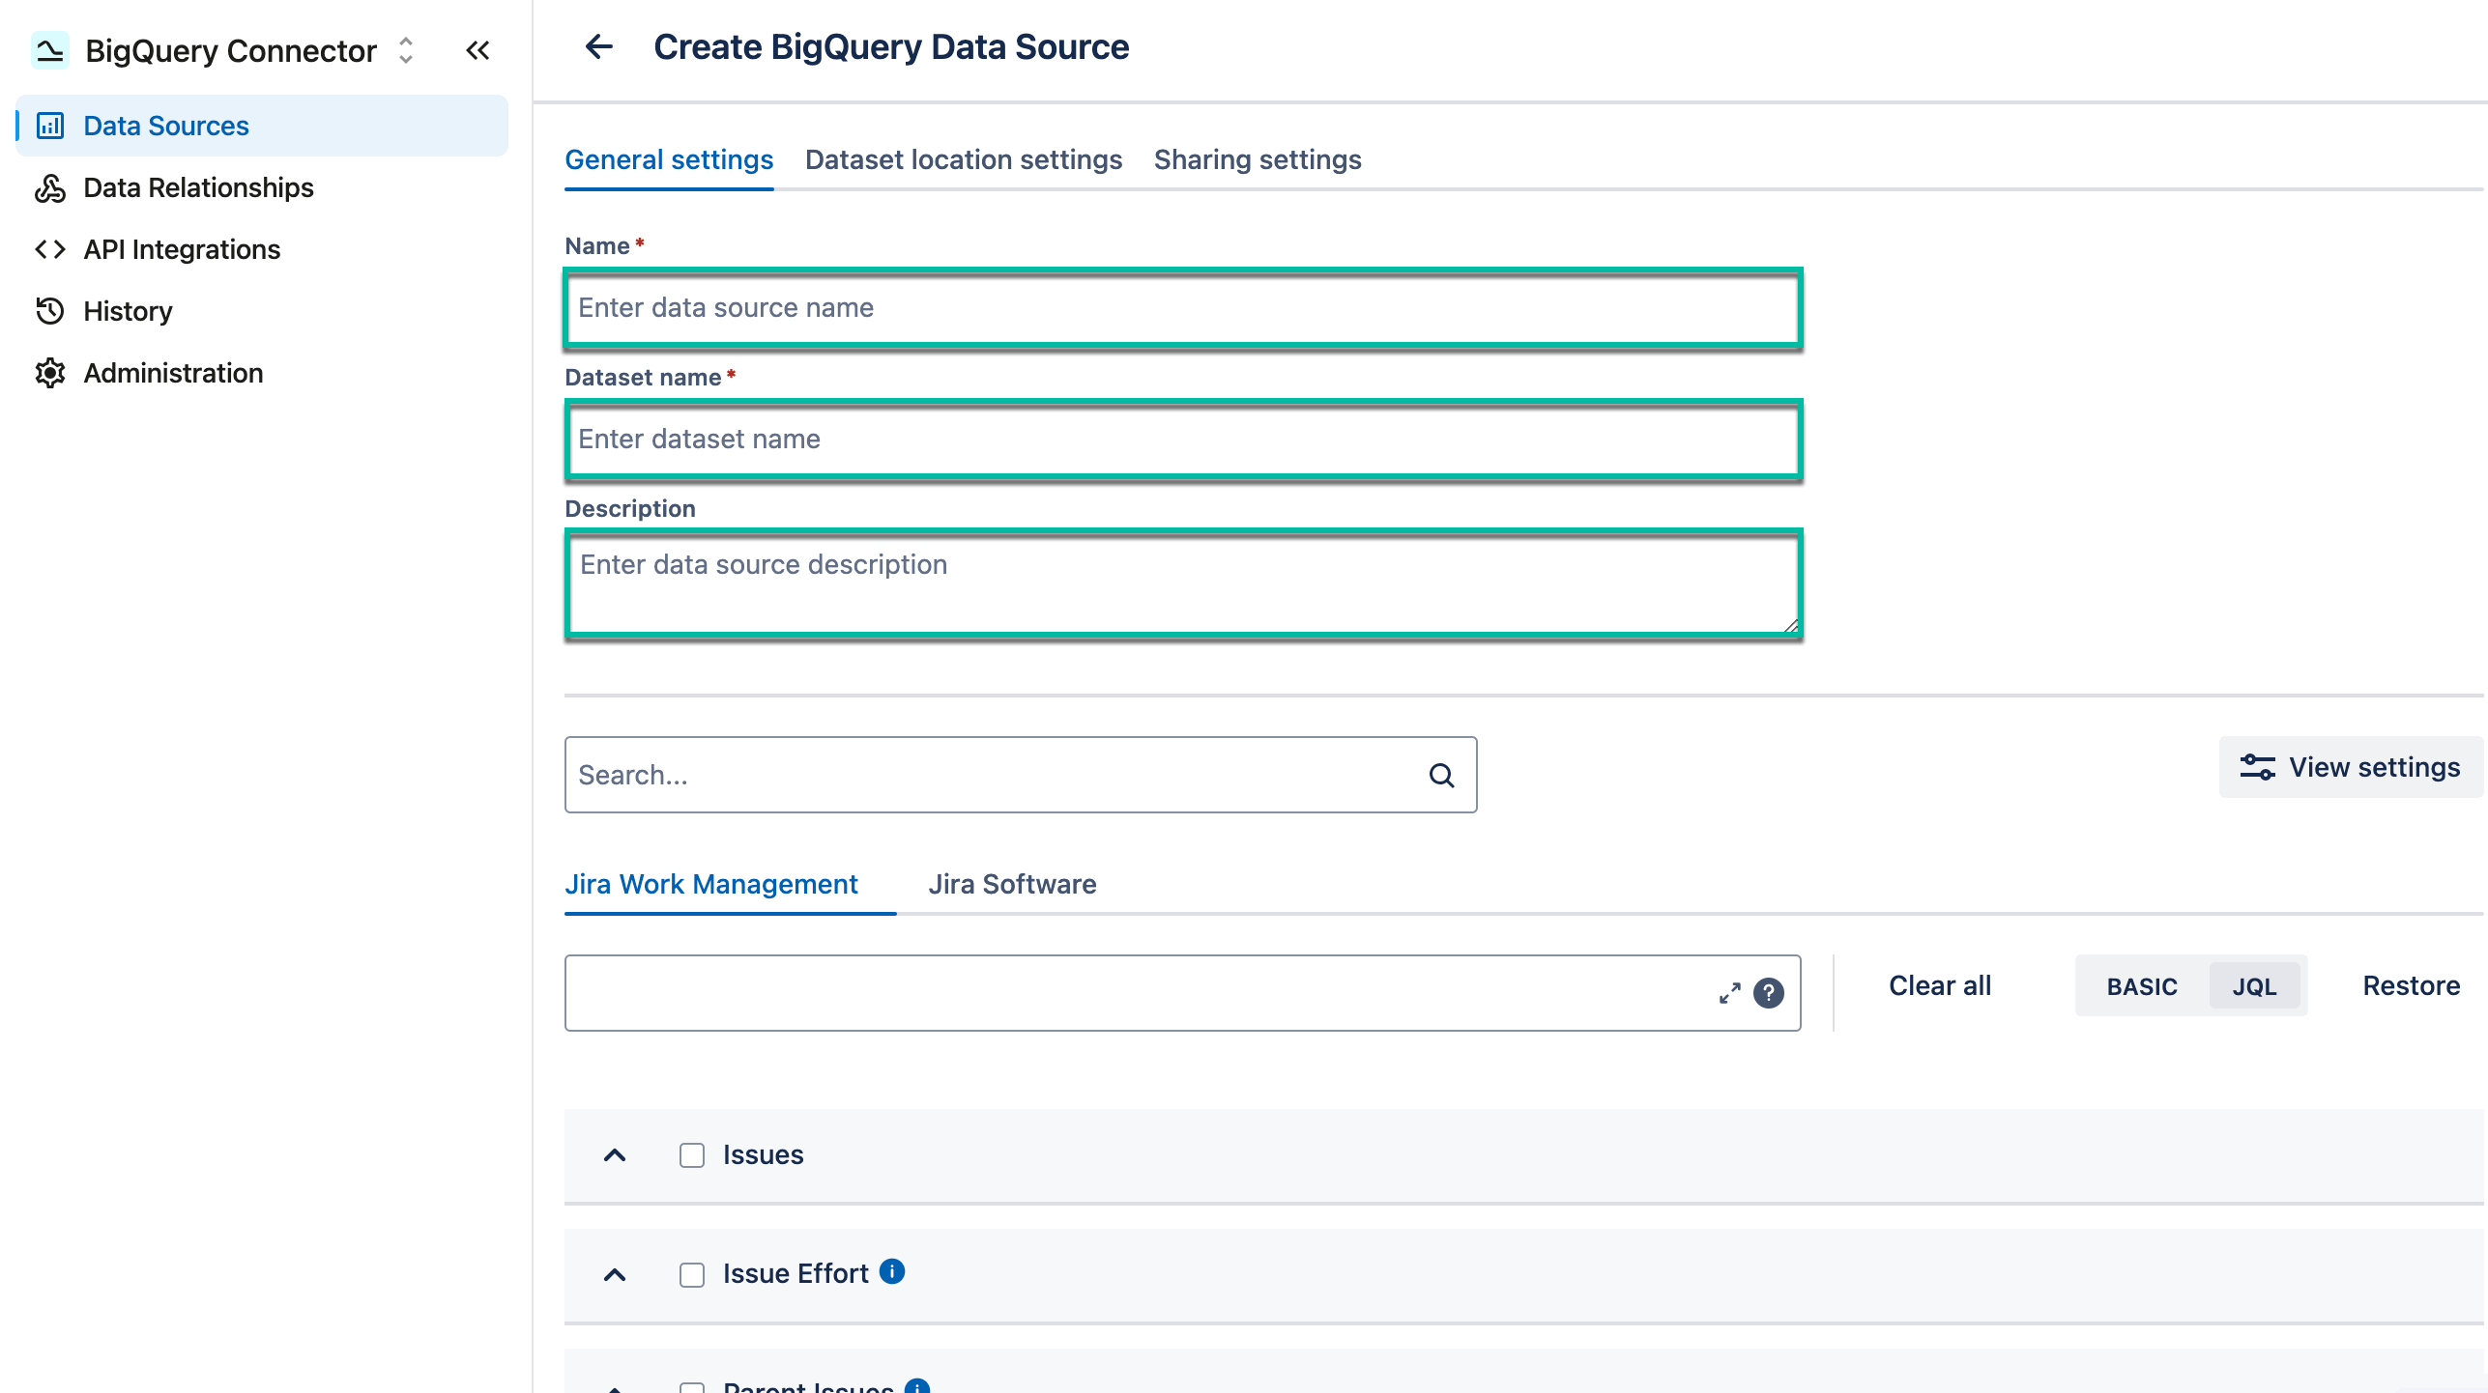Click the data source Name field
Image resolution: width=2488 pixels, height=1393 pixels.
[1181, 307]
